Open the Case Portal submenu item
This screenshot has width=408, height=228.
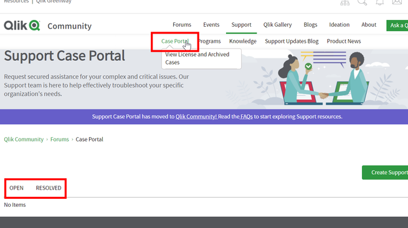(175, 41)
